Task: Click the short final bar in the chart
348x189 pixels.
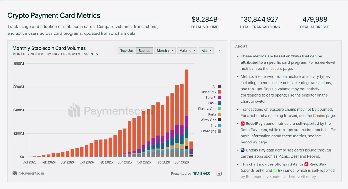Action: click(191, 149)
